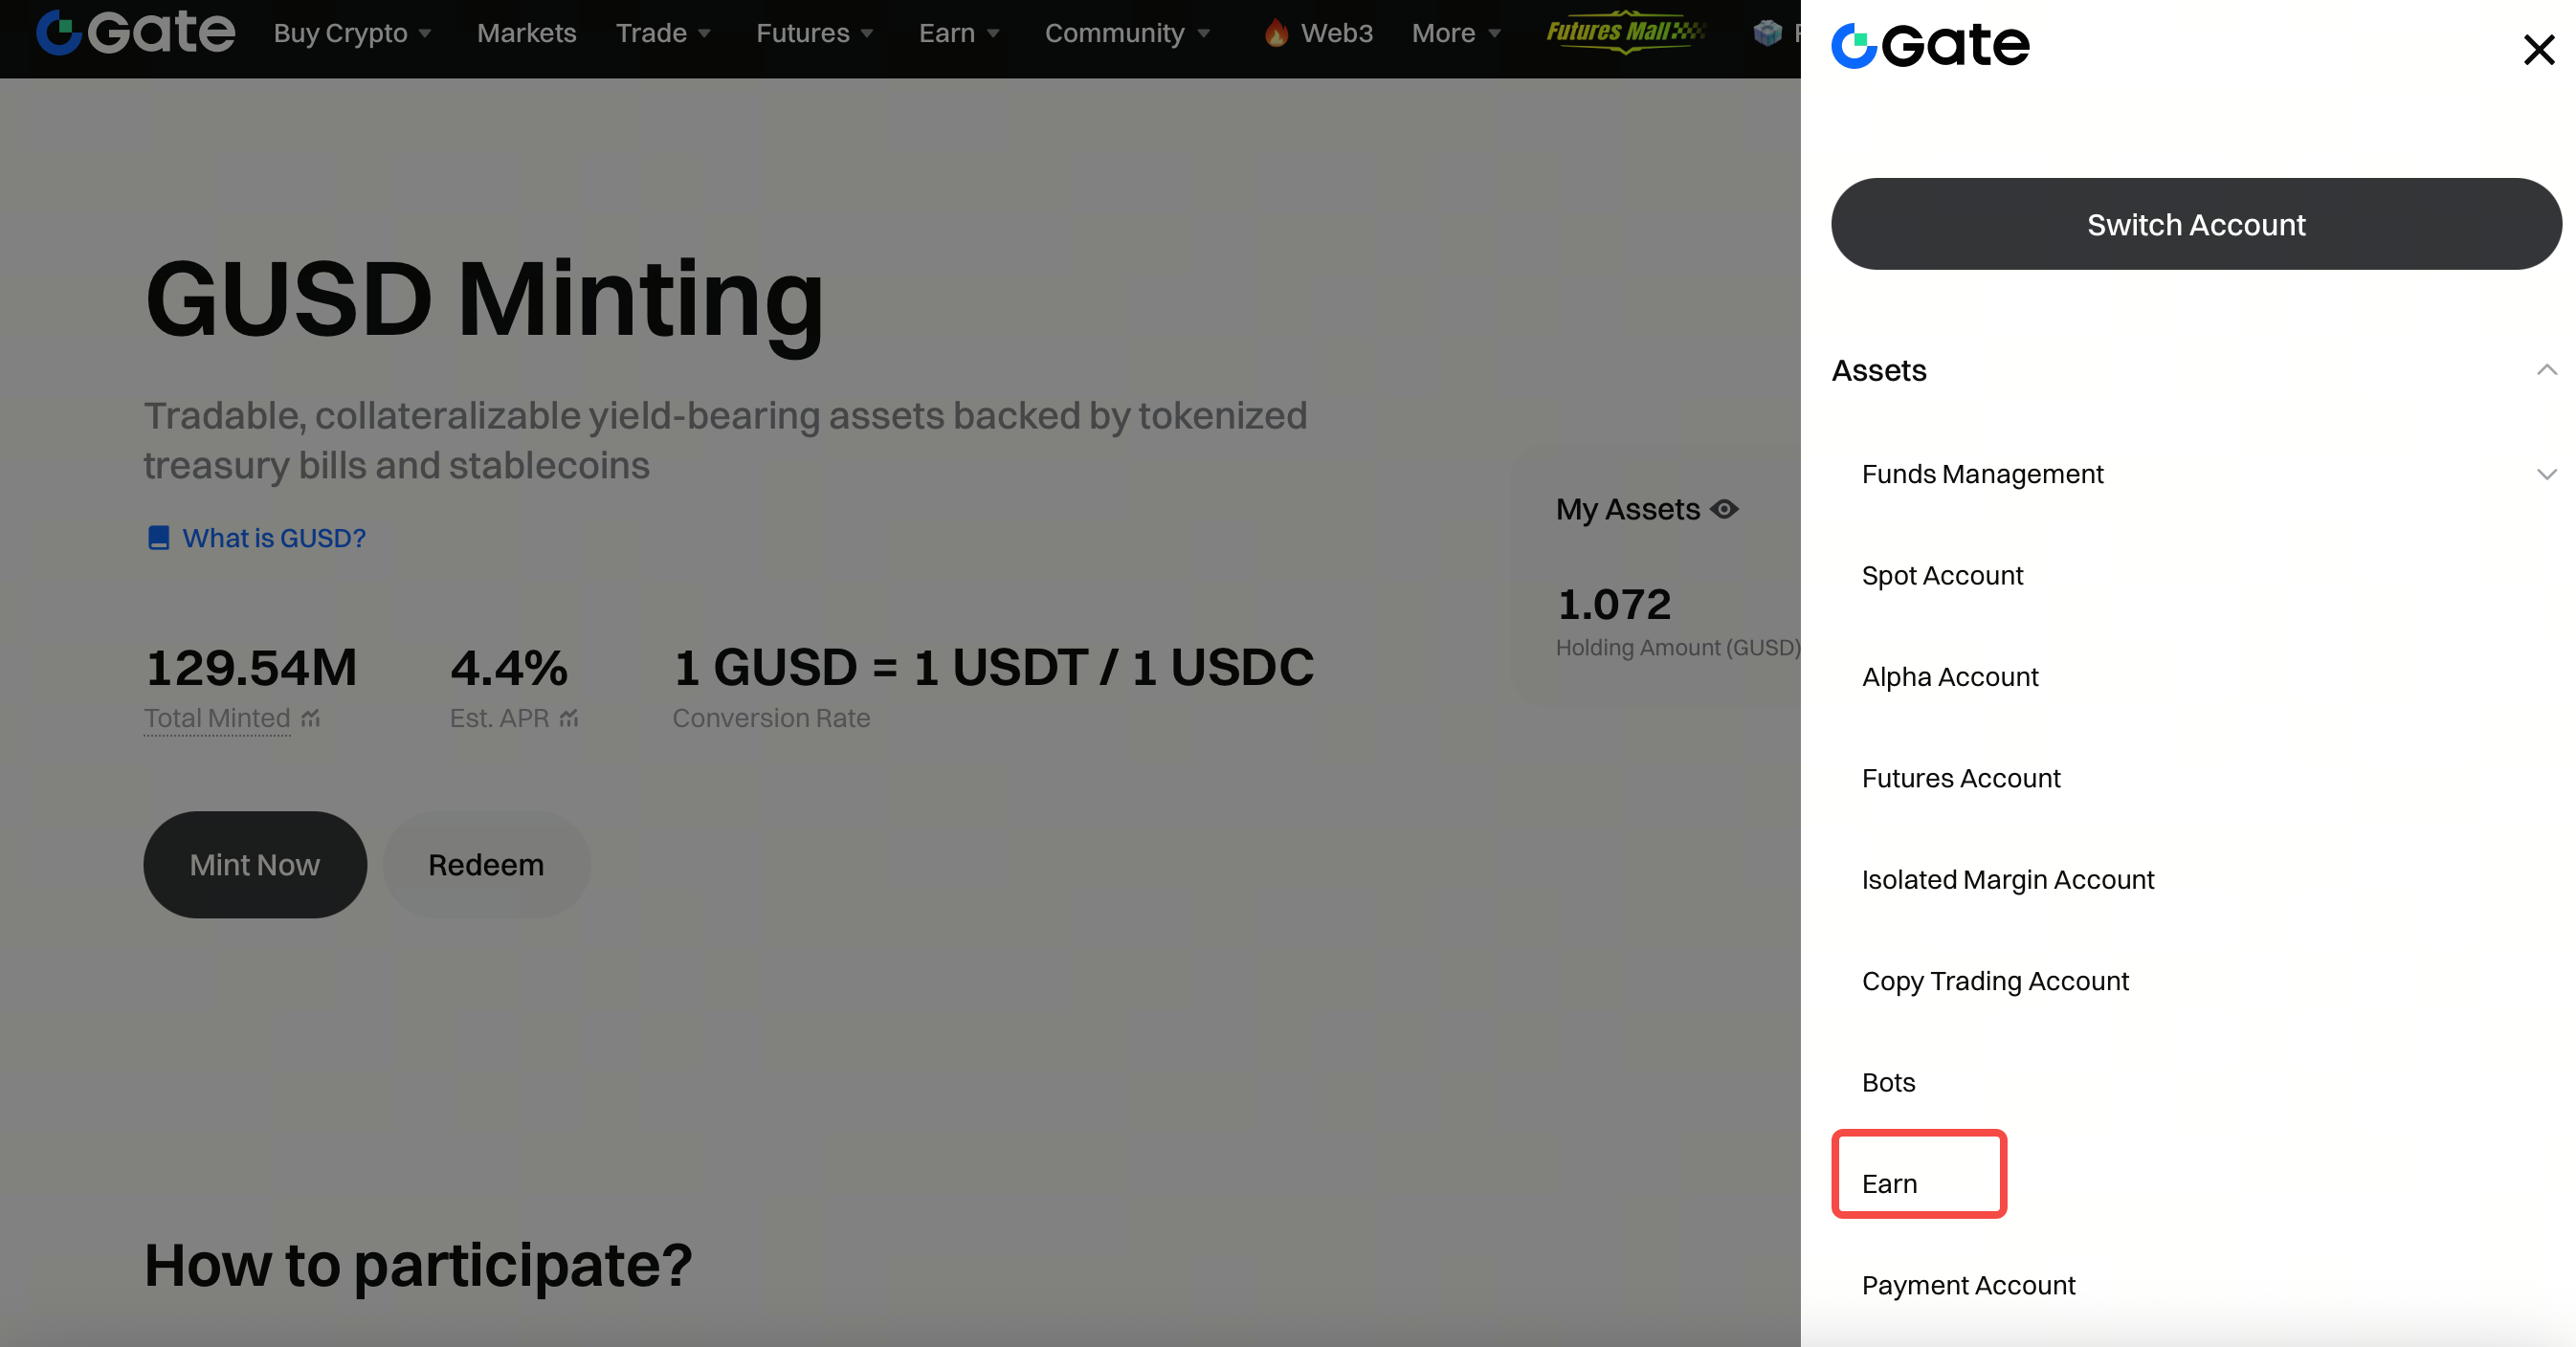2576x1347 pixels.
Task: Open the Buy Crypto dropdown
Action: (352, 33)
